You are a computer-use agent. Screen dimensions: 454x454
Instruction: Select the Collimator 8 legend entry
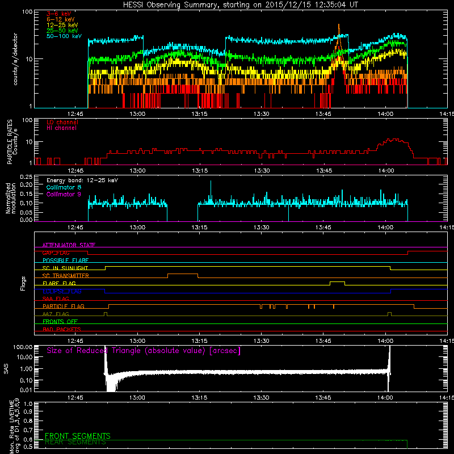click(64, 187)
